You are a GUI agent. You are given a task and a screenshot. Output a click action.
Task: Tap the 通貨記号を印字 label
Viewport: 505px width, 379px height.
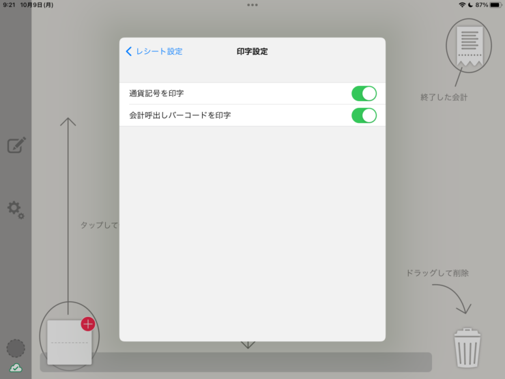coord(156,94)
